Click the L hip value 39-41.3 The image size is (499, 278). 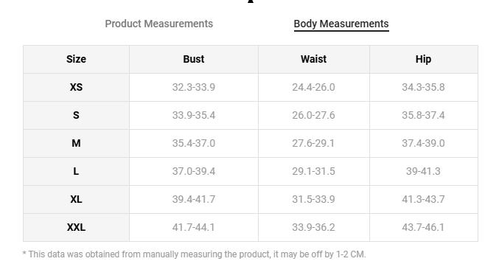[x=423, y=171]
